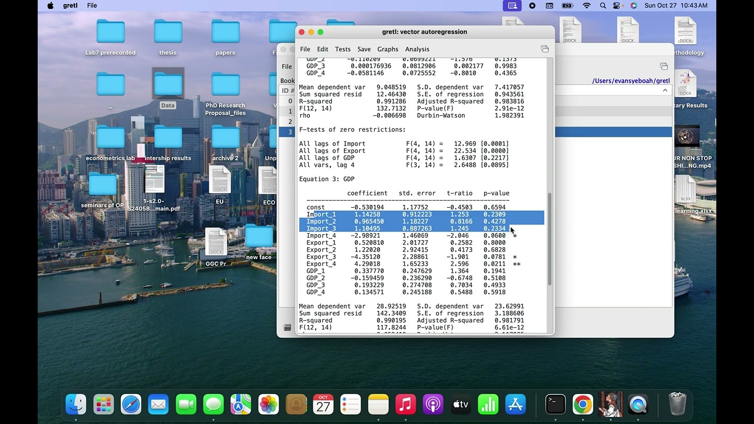Open Podcasts from the dock
This screenshot has height=424, width=754.
coord(433,405)
